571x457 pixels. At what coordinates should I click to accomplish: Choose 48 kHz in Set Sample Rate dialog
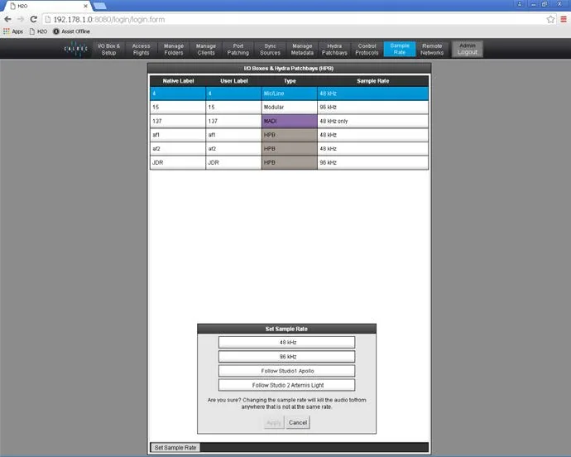pyautogui.click(x=286, y=342)
